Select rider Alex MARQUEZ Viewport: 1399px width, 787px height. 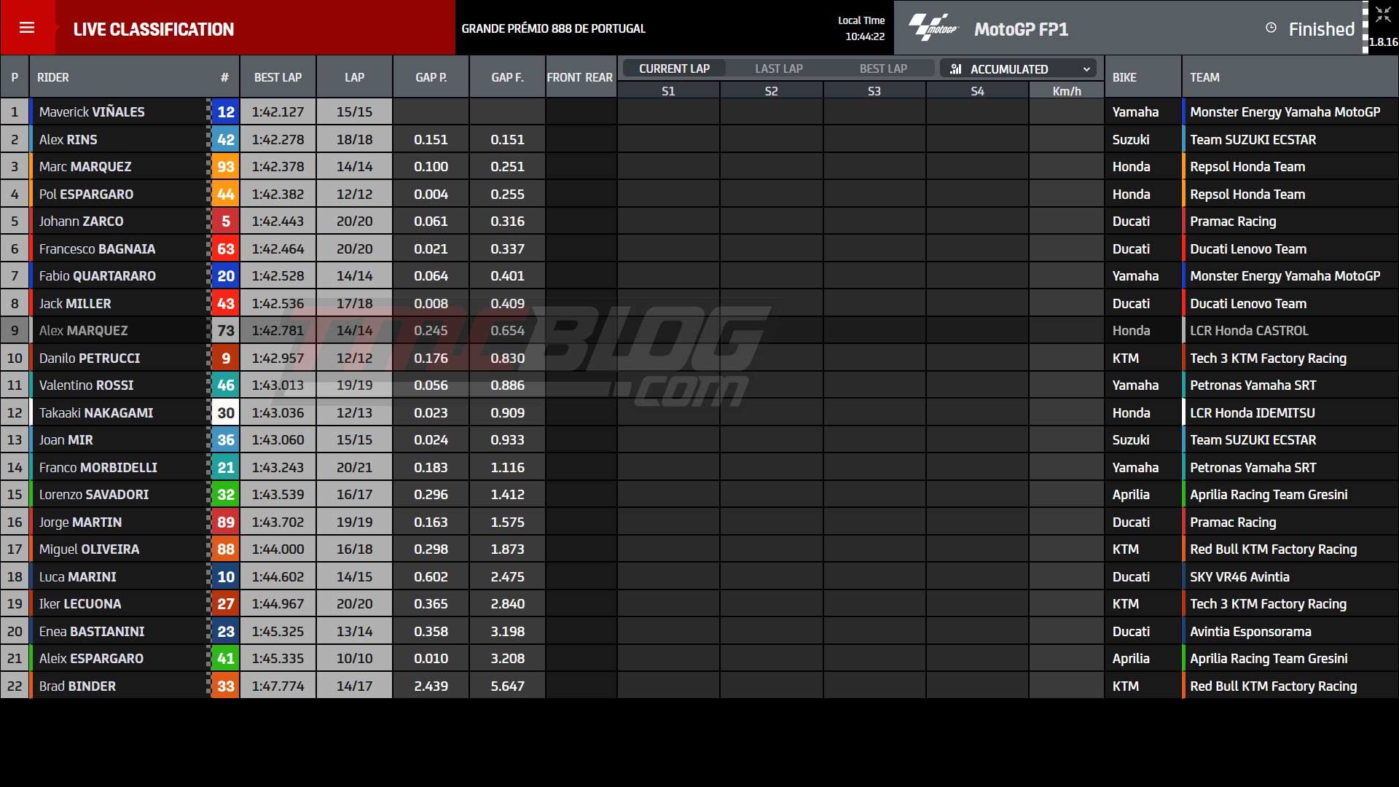pyautogui.click(x=83, y=331)
